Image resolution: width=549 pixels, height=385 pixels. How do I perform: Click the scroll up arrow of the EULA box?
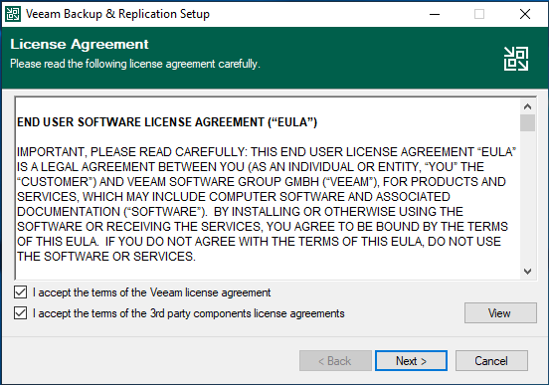point(527,106)
